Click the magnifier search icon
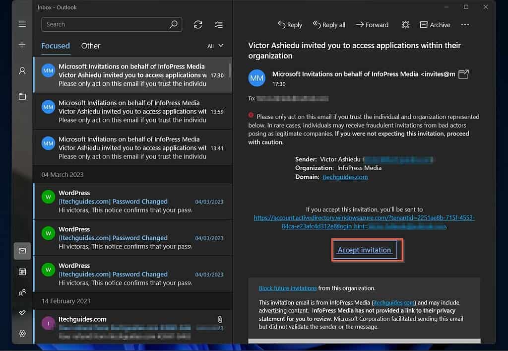The image size is (508, 351). (x=174, y=24)
